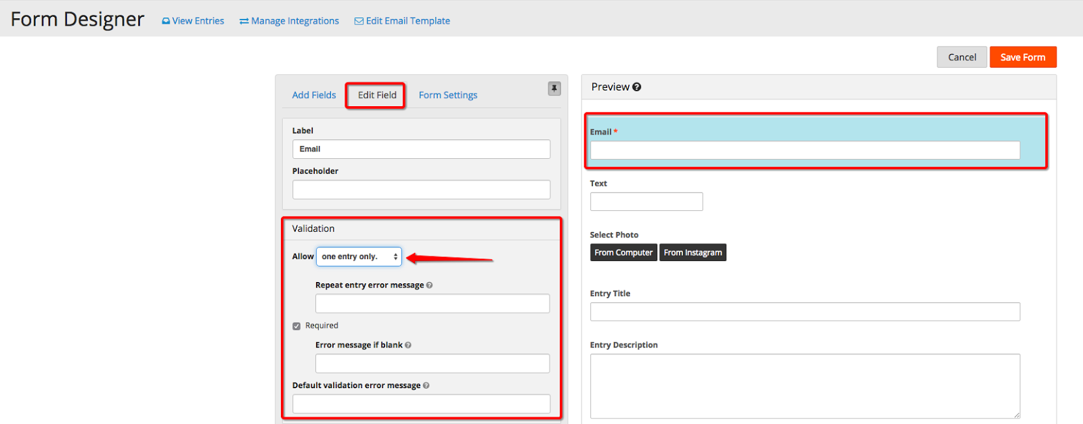Choose the From Instagram photo button
The image size is (1083, 424).
[692, 253]
